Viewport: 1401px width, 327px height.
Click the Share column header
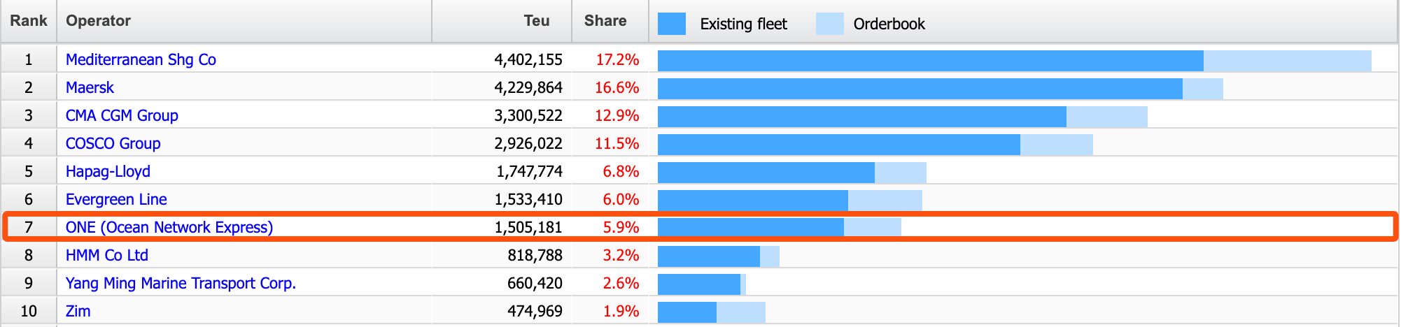(605, 21)
